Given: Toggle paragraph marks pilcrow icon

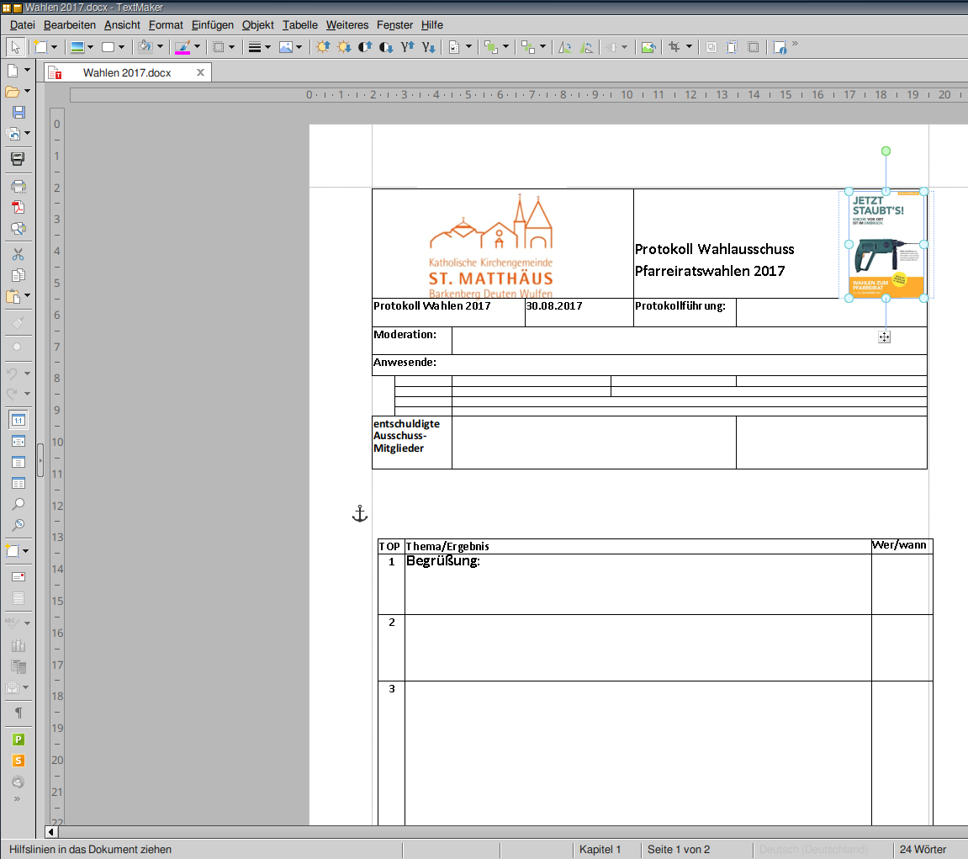Looking at the screenshot, I should (x=19, y=713).
